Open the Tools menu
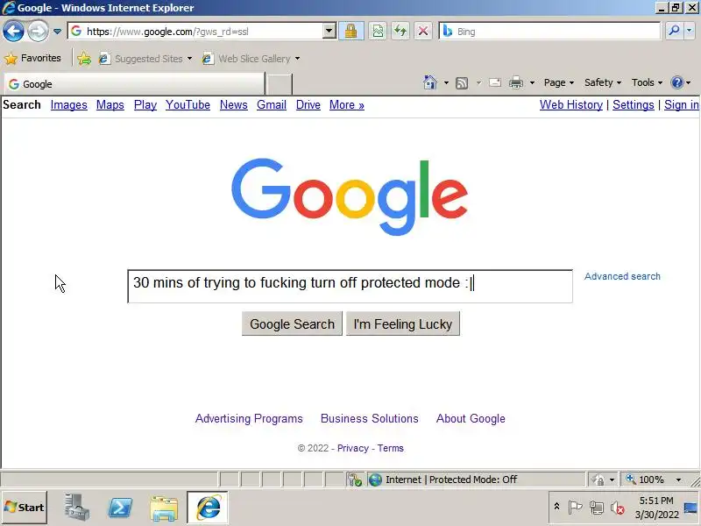Screen dimensions: 701x526 tap(647, 82)
